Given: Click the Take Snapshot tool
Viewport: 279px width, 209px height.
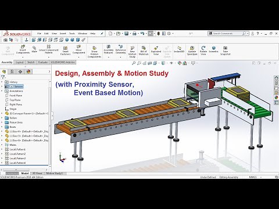Looking at the screenshot, I should 225,51.
